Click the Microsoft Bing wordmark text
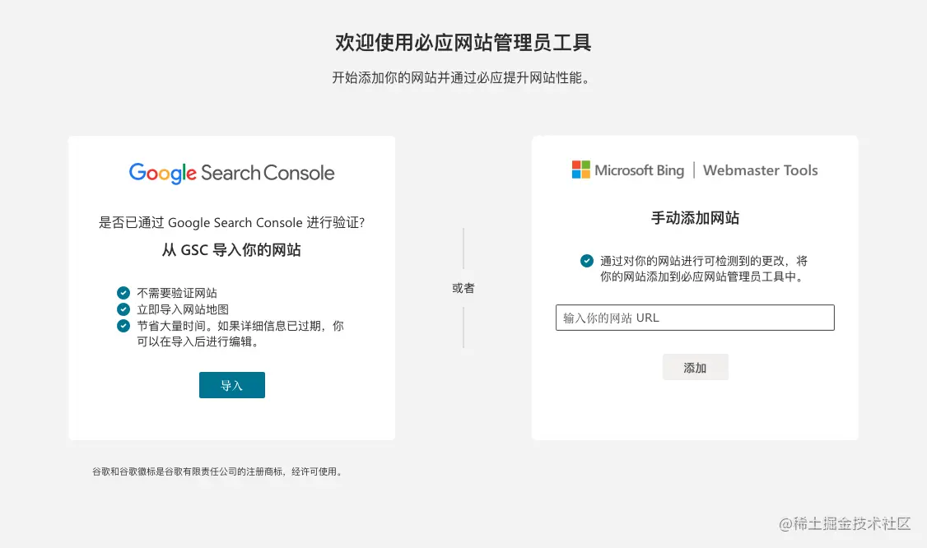The height and width of the screenshot is (548, 927). [x=639, y=170]
